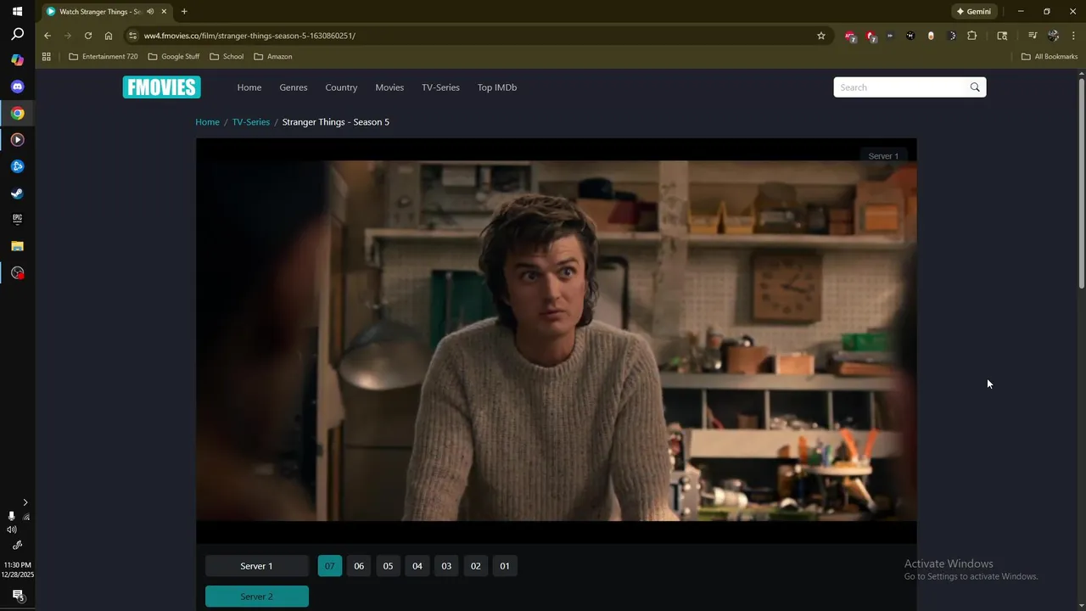Open the School bookmark folder
The image size is (1086, 611).
[x=227, y=57]
